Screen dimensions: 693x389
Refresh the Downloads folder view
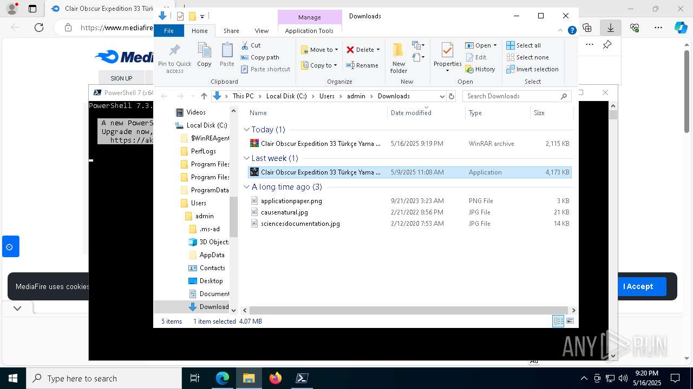pos(452,96)
